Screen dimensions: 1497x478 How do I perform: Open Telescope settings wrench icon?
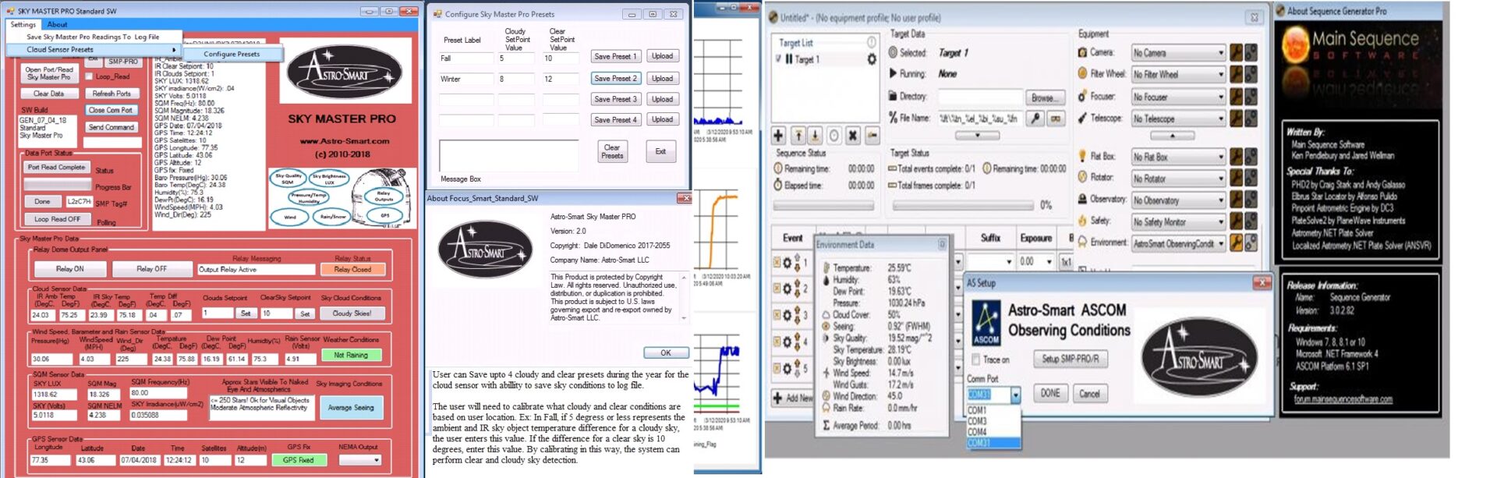click(1236, 119)
